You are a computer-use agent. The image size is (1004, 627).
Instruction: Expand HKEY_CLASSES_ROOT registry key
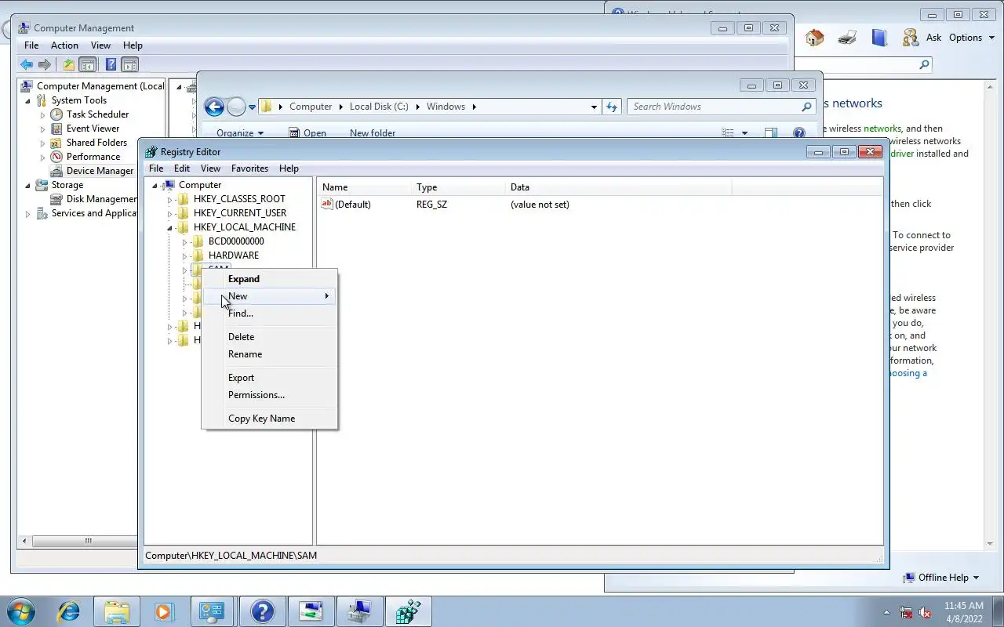pyautogui.click(x=169, y=199)
